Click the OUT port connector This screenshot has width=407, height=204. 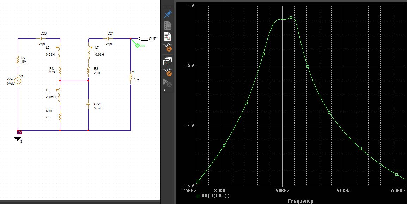click(x=143, y=38)
